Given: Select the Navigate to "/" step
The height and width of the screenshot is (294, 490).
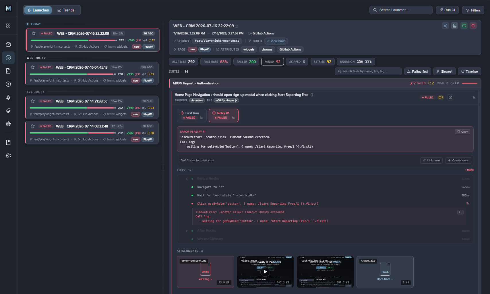Looking at the screenshot, I should (x=325, y=187).
